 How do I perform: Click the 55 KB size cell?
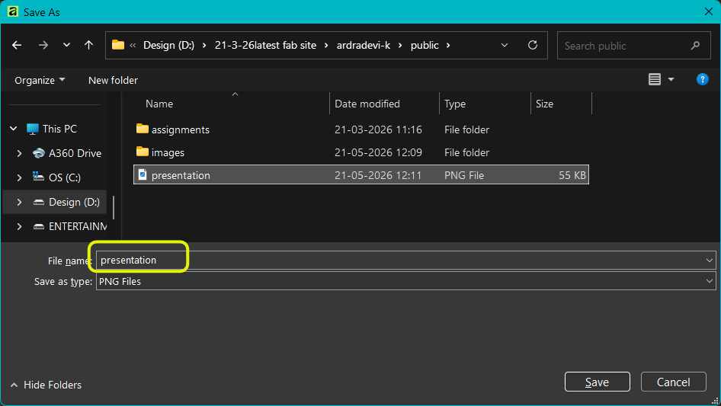[x=572, y=175]
